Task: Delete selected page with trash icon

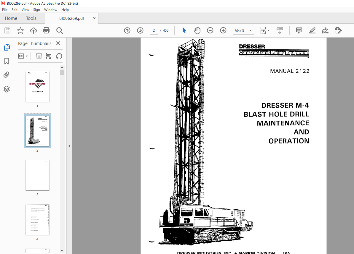Action: 39,56
